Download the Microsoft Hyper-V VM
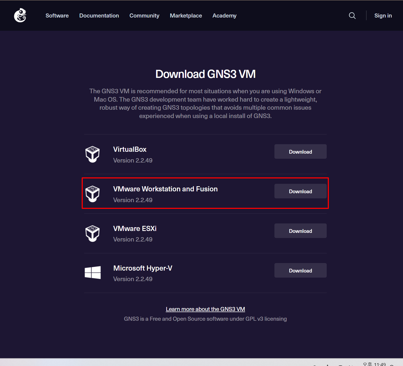 (x=301, y=270)
